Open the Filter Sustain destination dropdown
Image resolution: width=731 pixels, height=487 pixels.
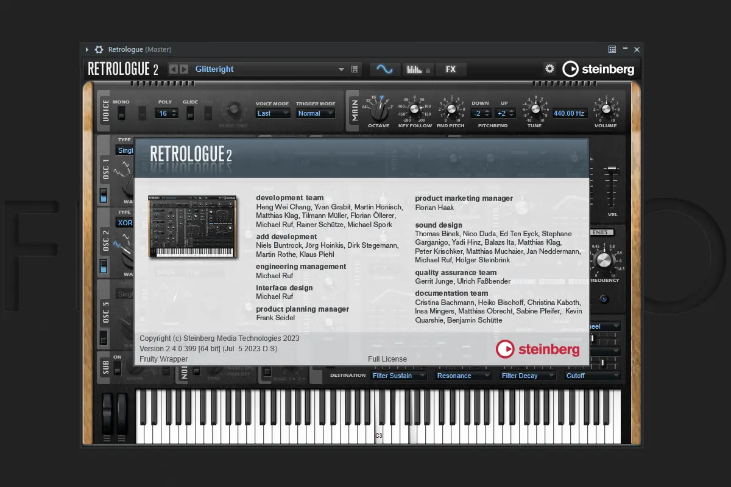coord(398,376)
